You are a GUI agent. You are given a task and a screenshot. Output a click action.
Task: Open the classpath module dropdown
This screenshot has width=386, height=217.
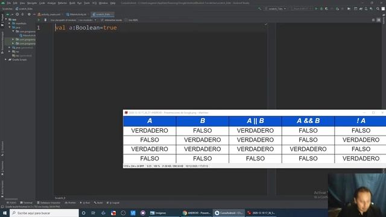(x=87, y=20)
